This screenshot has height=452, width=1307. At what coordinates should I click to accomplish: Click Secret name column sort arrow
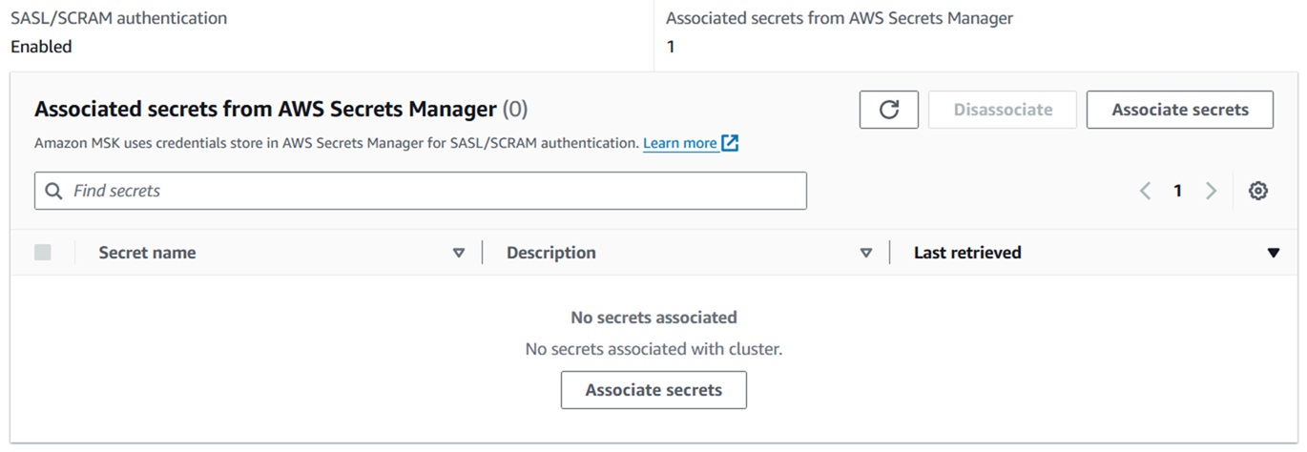pos(459,253)
